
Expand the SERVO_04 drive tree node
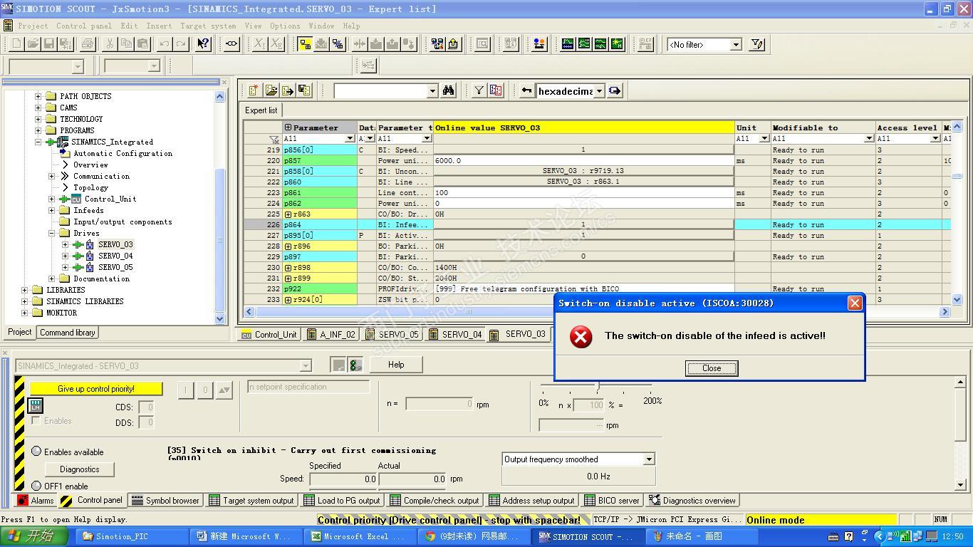[66, 256]
